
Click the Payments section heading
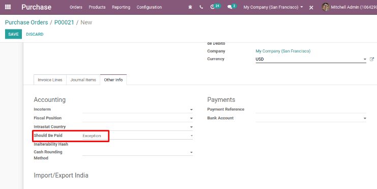(x=221, y=100)
